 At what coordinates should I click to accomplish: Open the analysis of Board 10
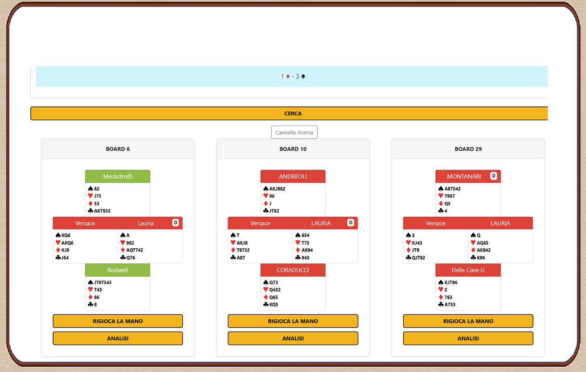[293, 338]
